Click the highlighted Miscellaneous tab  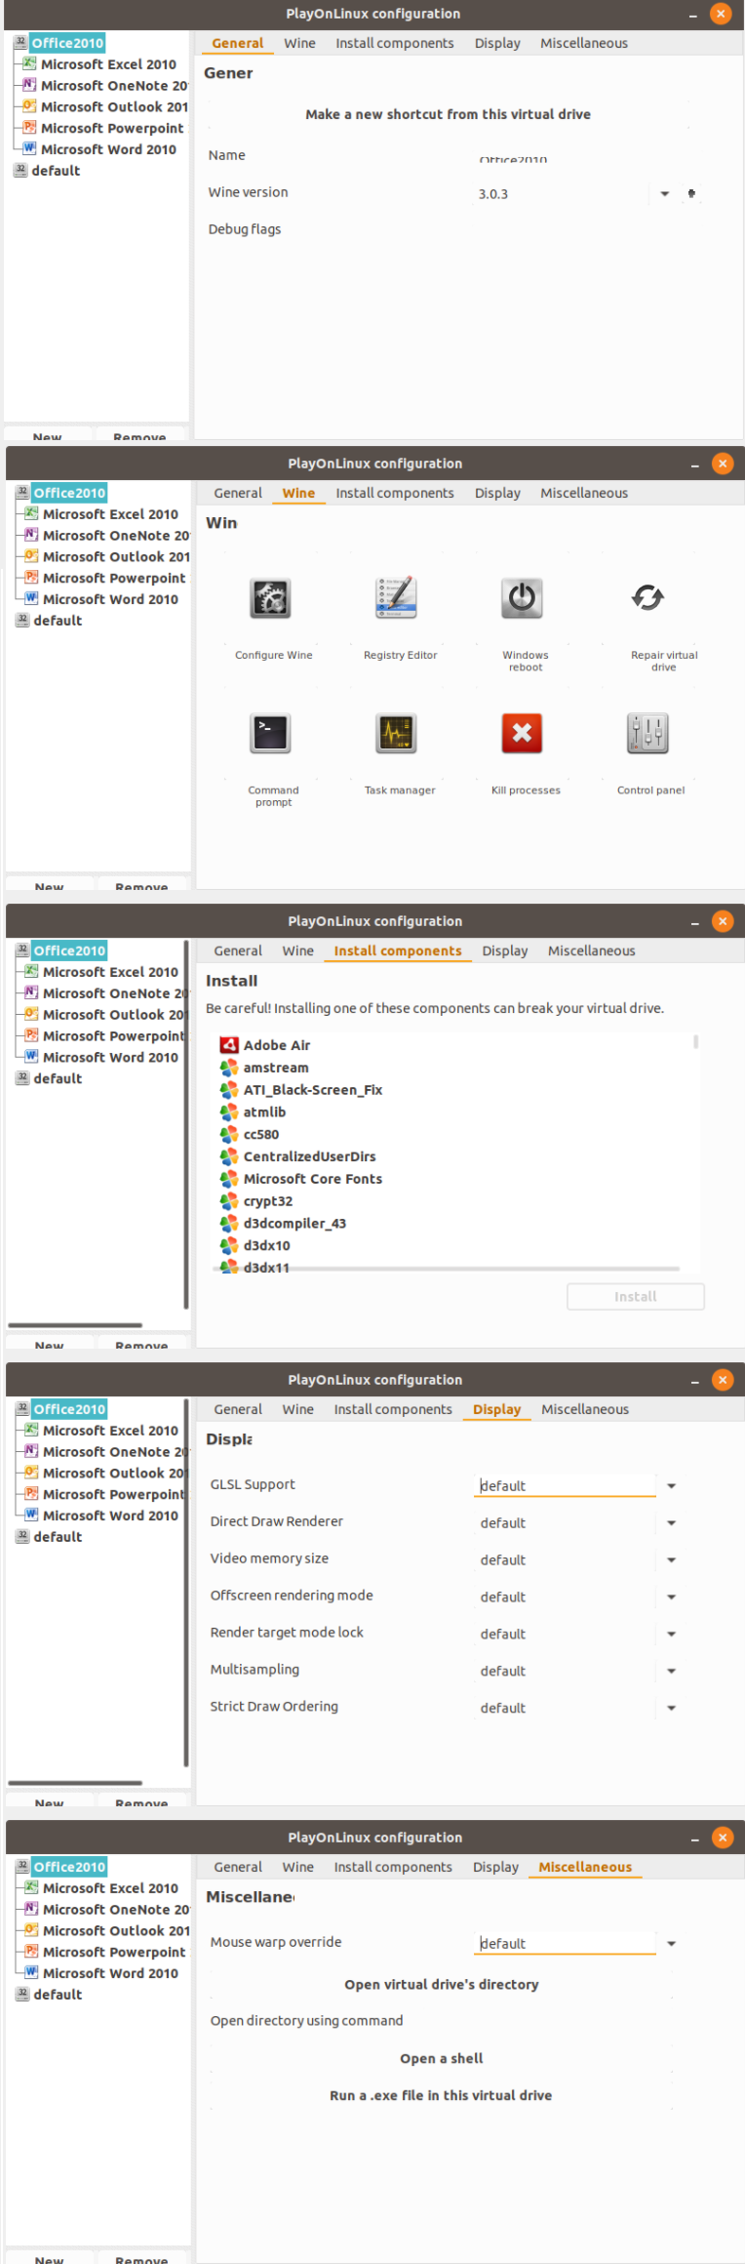click(585, 1868)
